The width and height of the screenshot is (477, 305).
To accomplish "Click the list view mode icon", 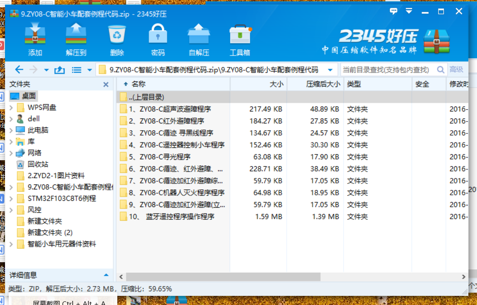I will click(76, 70).
